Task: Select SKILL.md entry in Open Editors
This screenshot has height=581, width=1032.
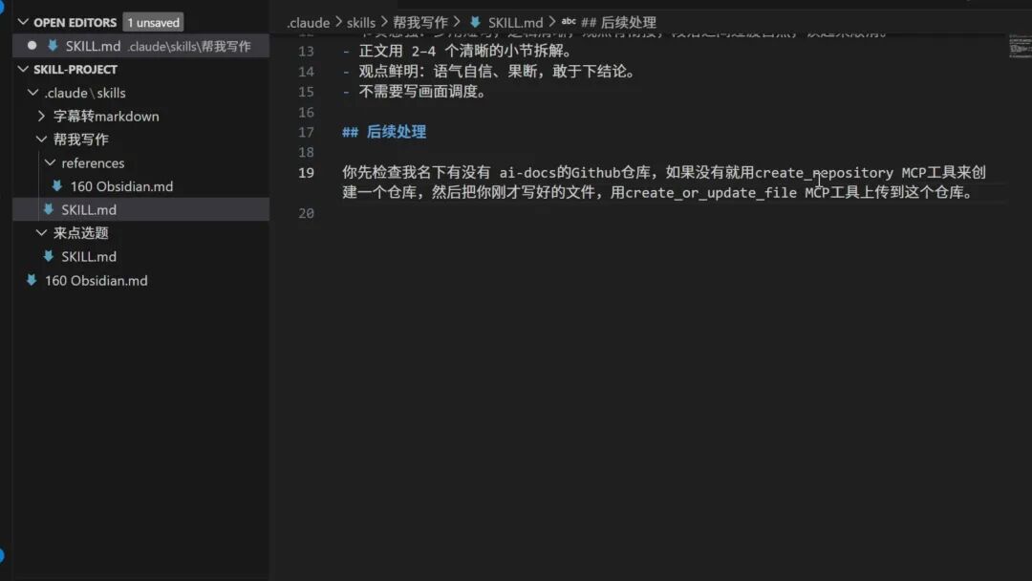Action: click(x=140, y=46)
